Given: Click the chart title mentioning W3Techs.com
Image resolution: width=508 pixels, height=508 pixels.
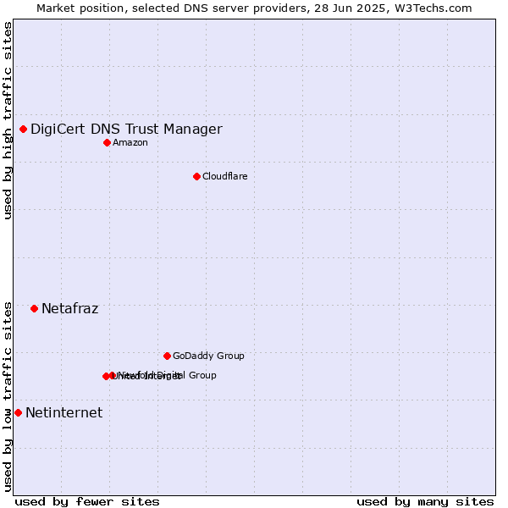Looking at the screenshot, I should (x=254, y=8).
